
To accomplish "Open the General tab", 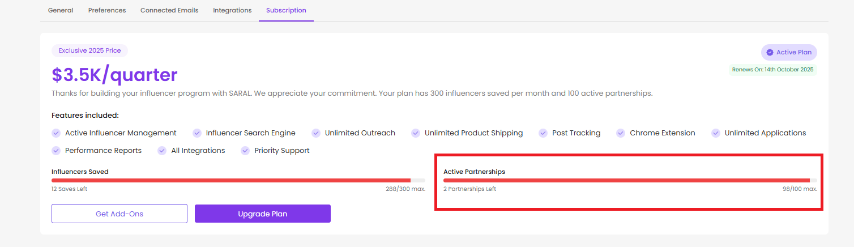I will [x=61, y=10].
